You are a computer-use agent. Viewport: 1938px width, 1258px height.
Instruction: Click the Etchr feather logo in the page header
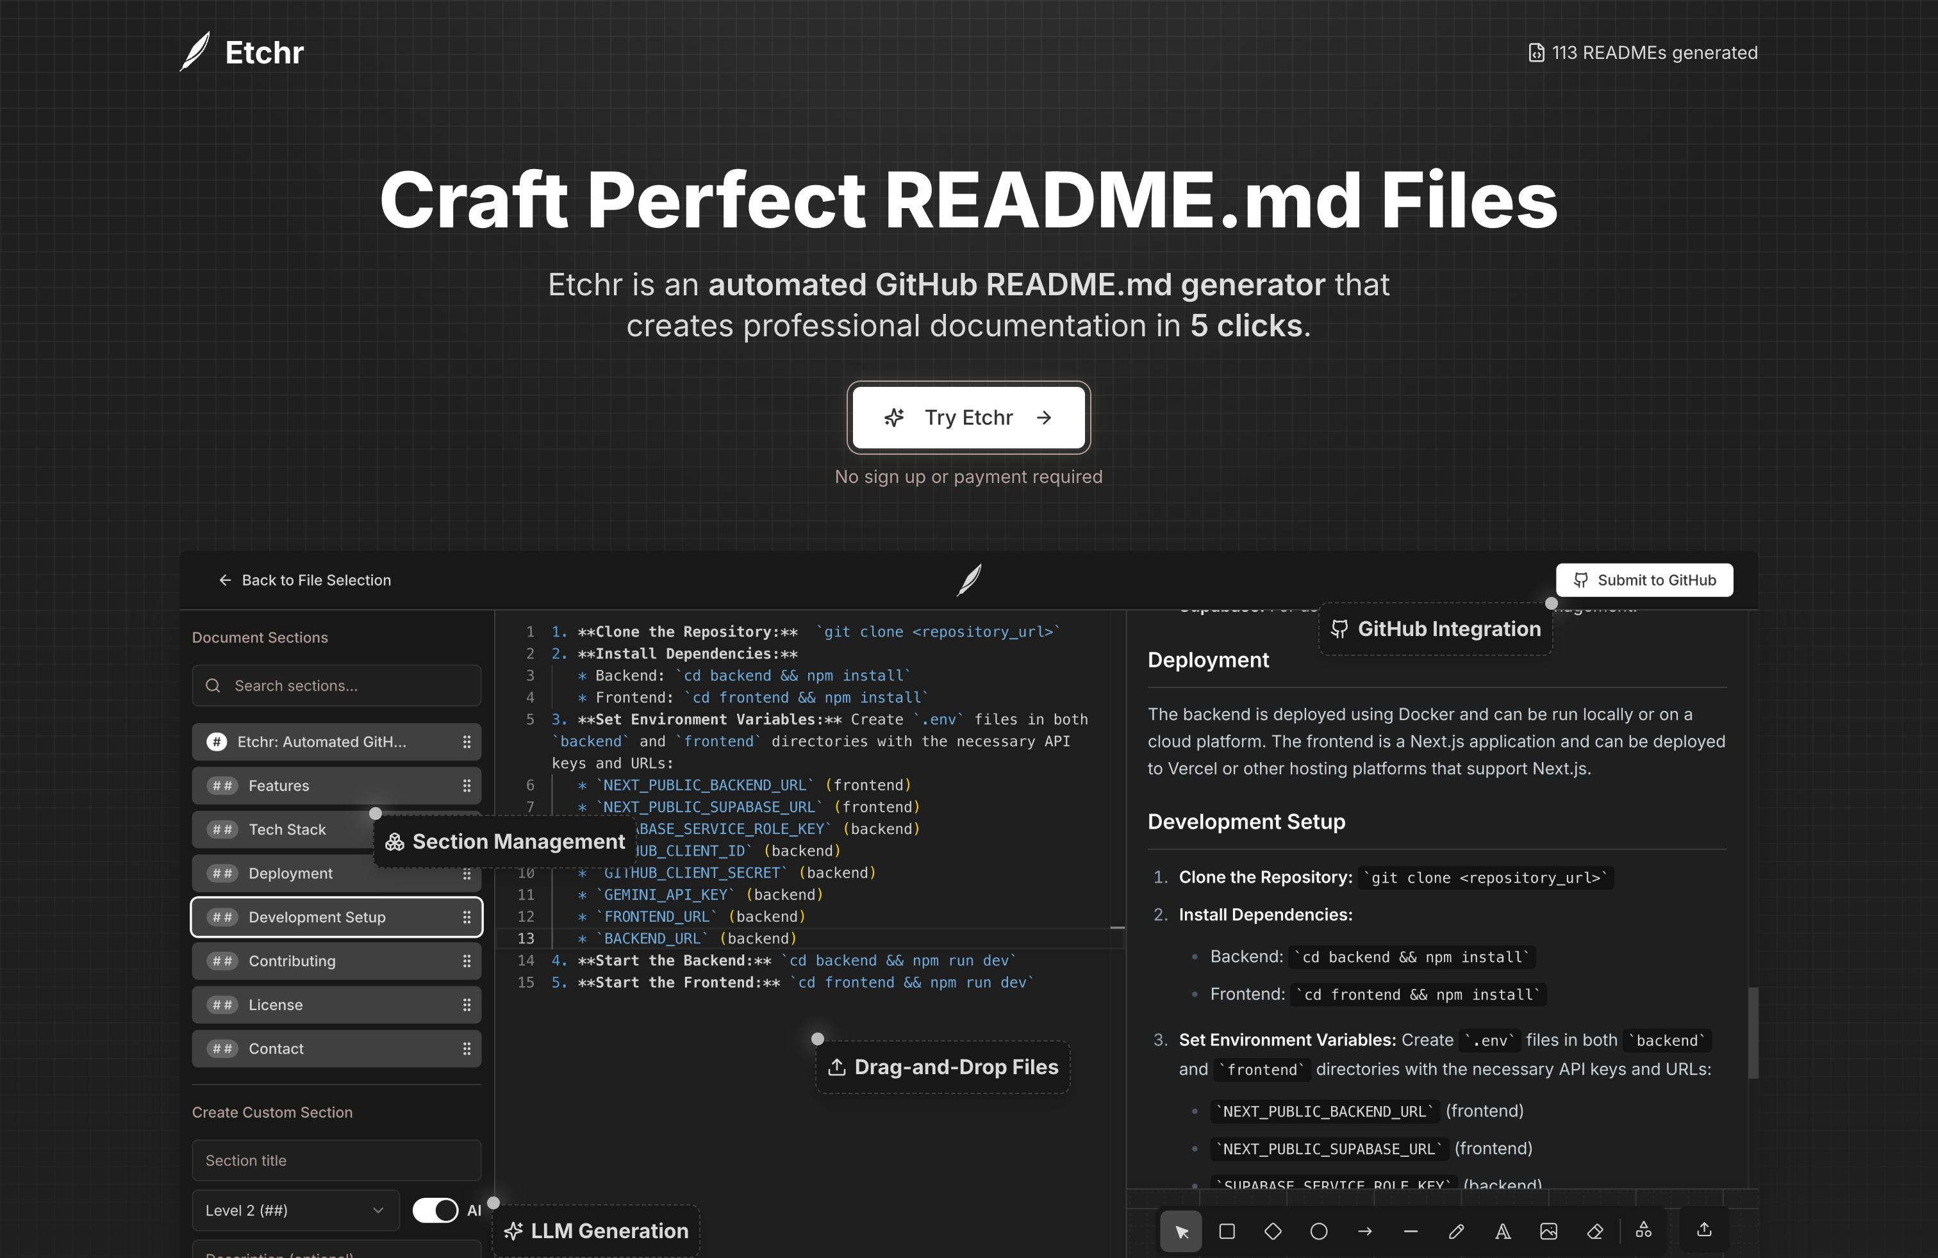point(195,52)
